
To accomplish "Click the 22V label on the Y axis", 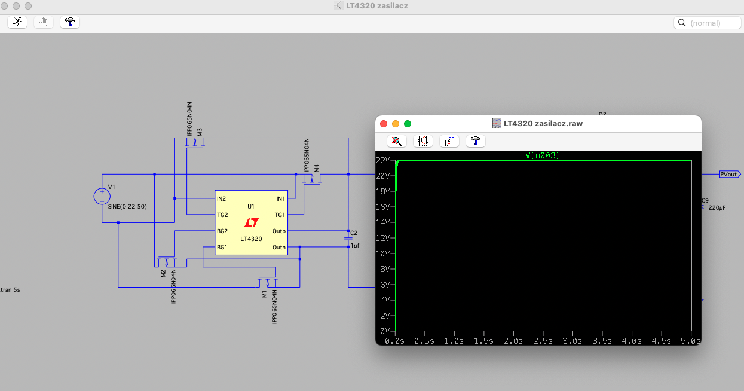I will coord(383,160).
